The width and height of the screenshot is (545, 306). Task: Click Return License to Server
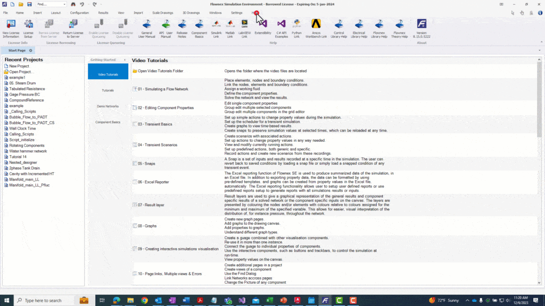point(73,28)
